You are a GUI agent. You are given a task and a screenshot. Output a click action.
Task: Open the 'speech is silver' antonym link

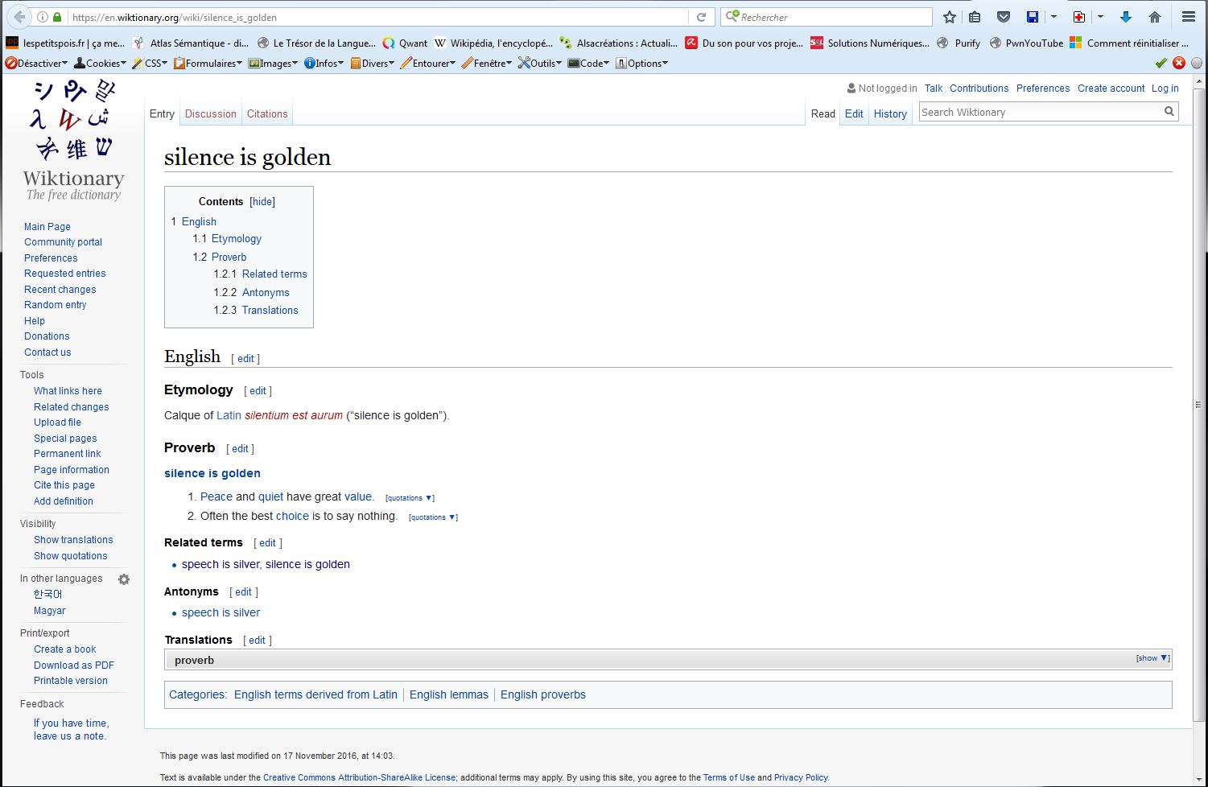click(221, 613)
